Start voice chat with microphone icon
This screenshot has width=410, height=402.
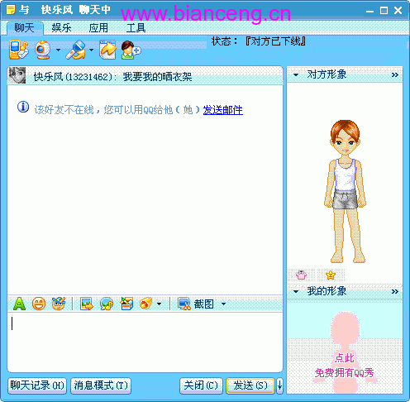76,50
